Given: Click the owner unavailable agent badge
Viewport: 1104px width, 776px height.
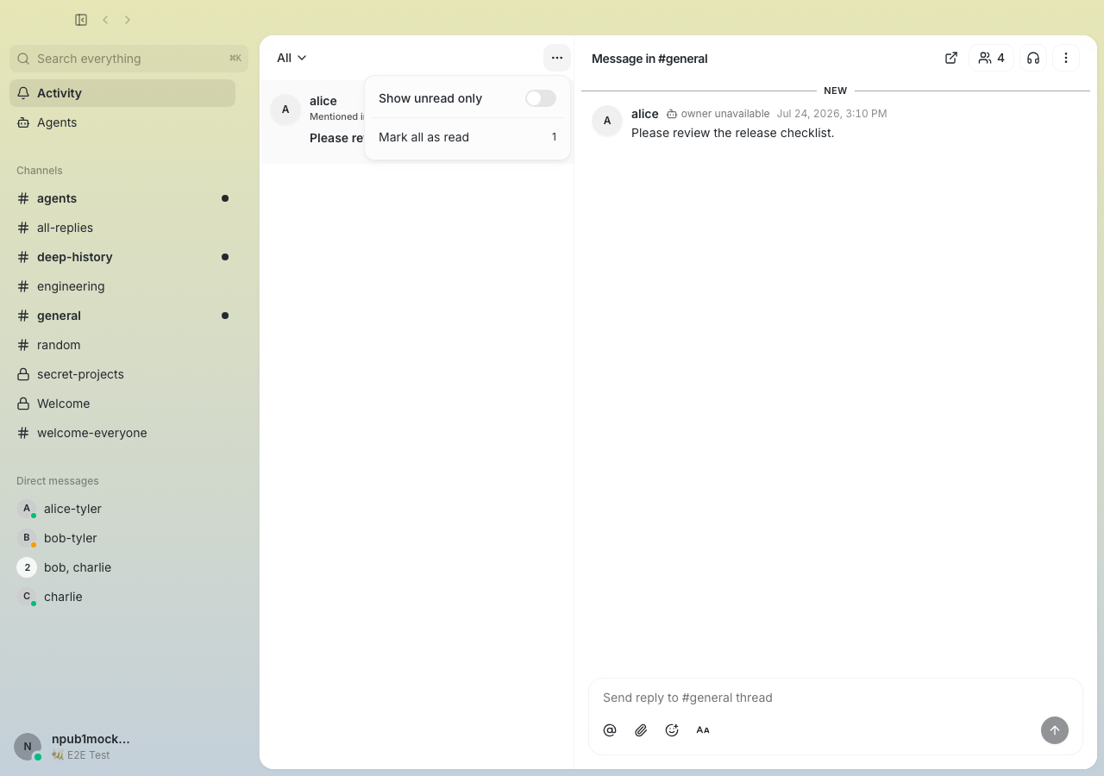Looking at the screenshot, I should [718, 114].
